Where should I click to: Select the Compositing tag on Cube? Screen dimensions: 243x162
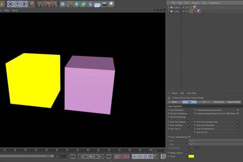[x=191, y=11]
